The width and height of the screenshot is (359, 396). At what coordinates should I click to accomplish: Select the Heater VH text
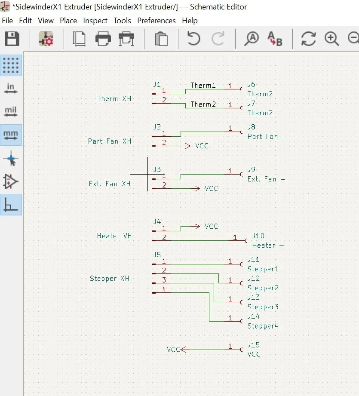(x=114, y=236)
